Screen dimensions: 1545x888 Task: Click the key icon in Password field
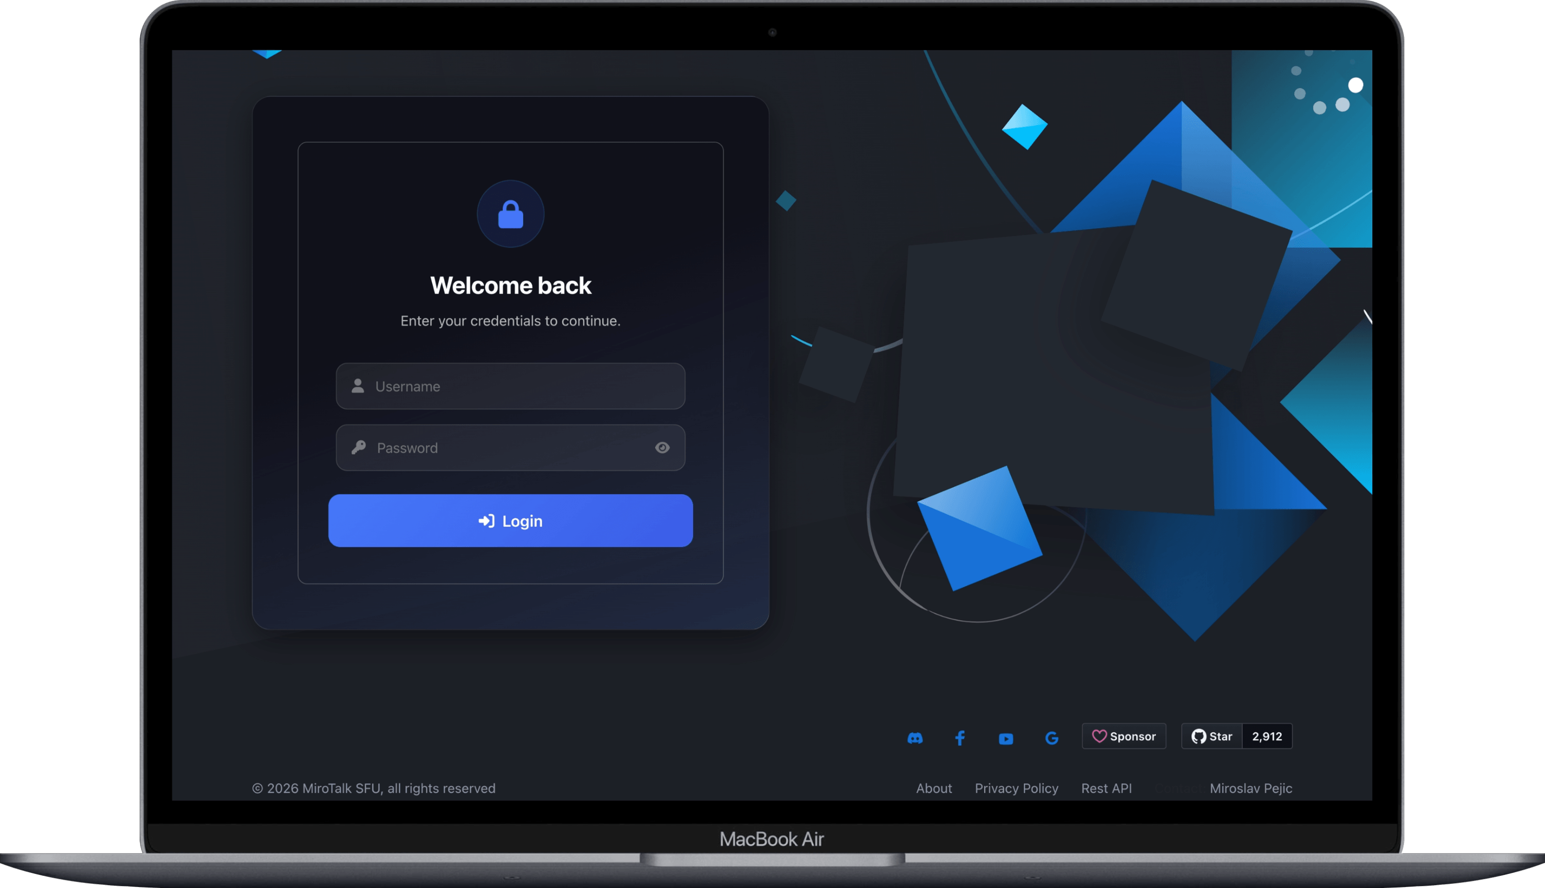359,448
